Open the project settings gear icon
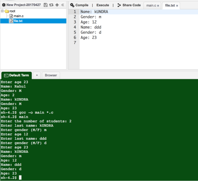198x181 pixels. pos(4,5)
